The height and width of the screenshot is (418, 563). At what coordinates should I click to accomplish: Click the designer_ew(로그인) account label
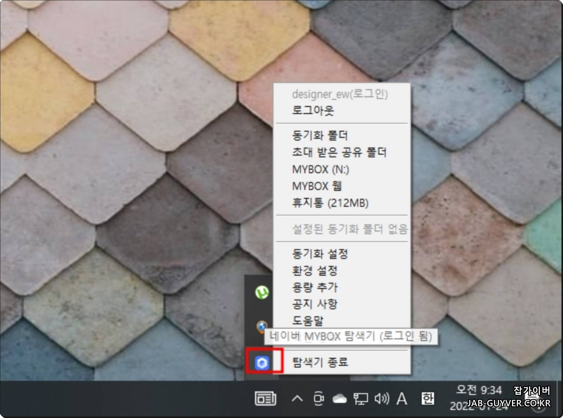(x=340, y=94)
